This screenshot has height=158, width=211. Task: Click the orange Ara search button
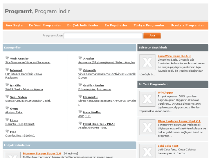(x=152, y=36)
